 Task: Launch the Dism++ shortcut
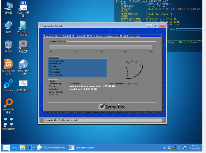(8, 85)
